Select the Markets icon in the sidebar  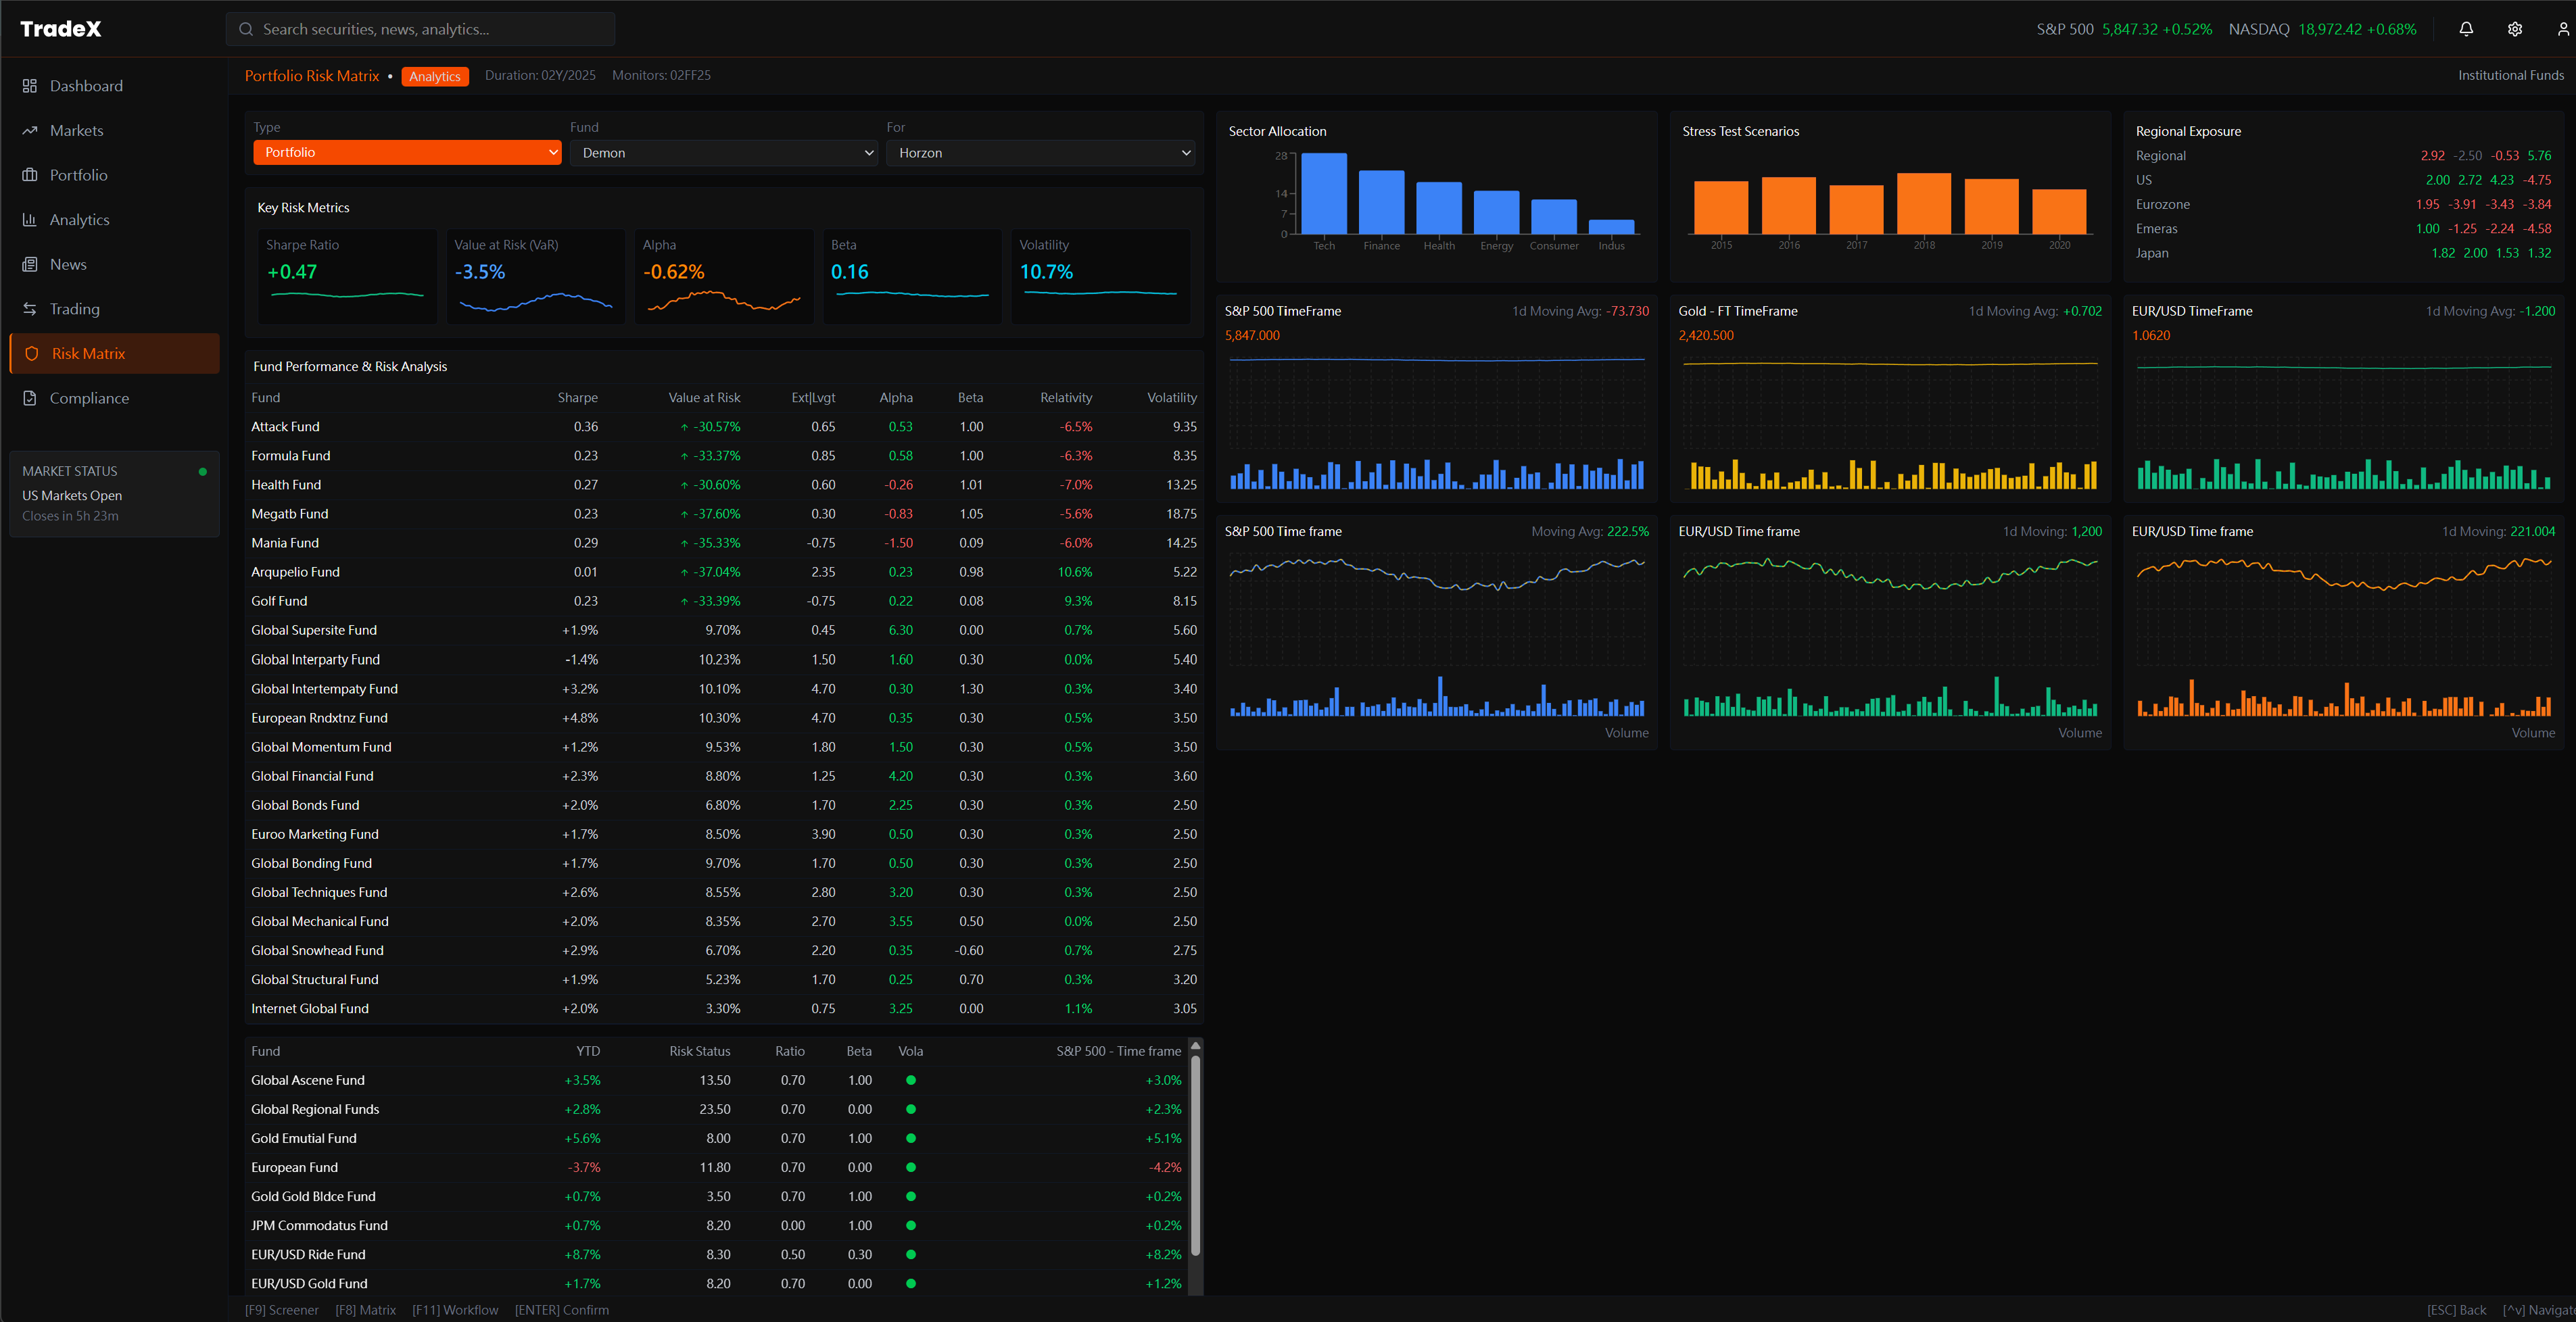tap(30, 130)
